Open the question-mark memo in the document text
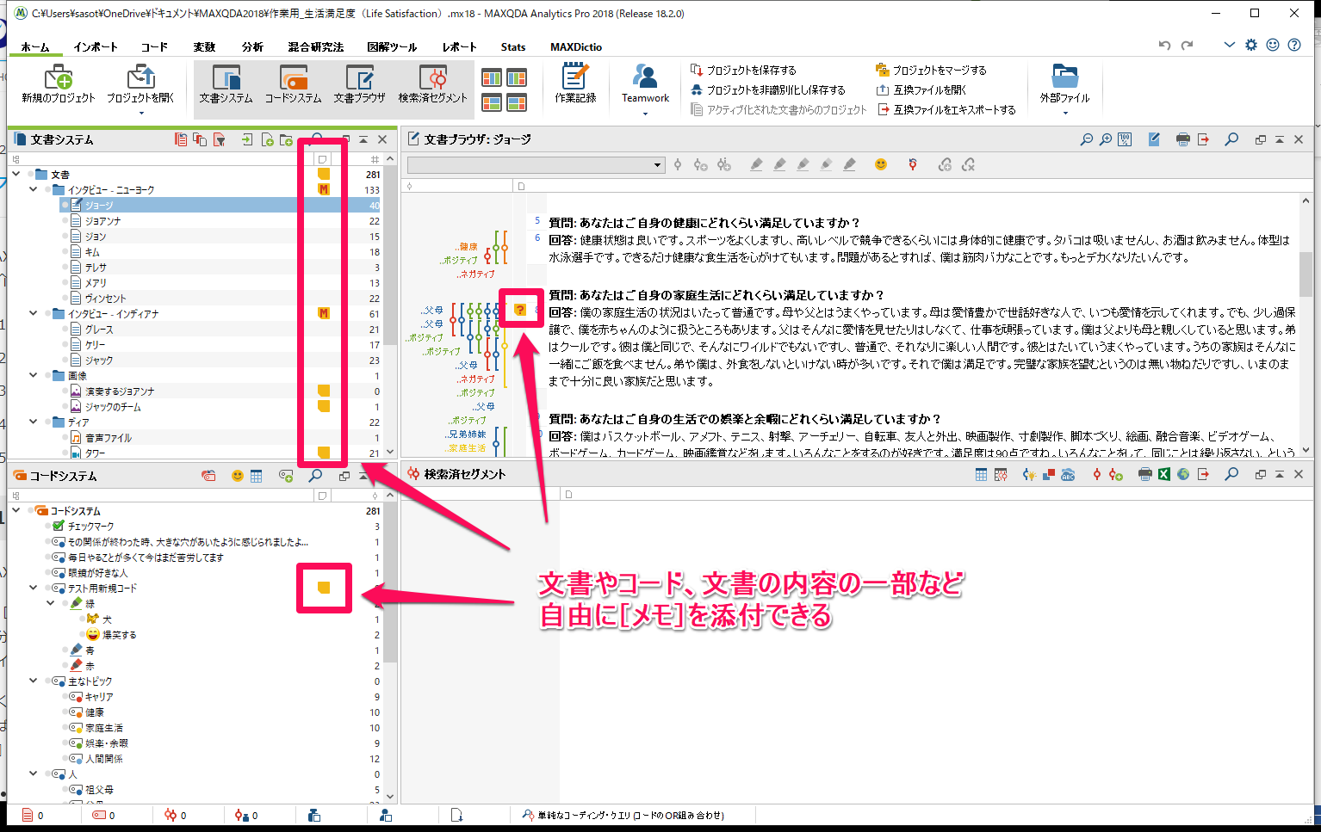The height and width of the screenshot is (832, 1321). tap(520, 310)
